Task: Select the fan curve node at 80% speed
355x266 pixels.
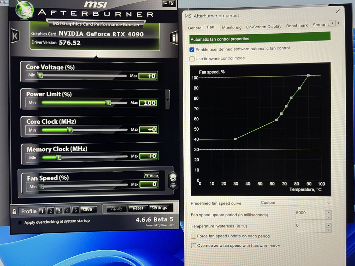Action: click(291, 98)
